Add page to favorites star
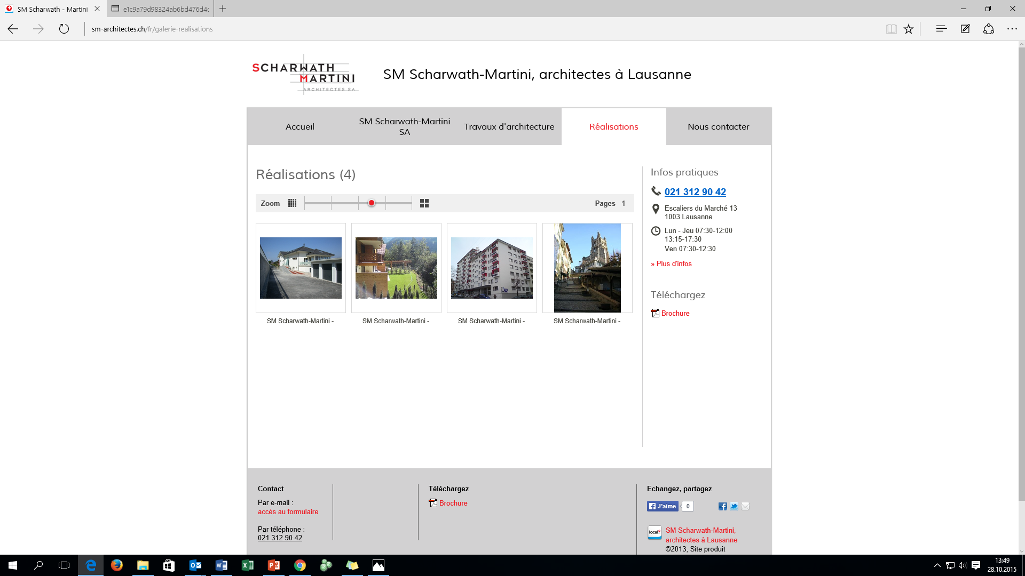 click(909, 29)
